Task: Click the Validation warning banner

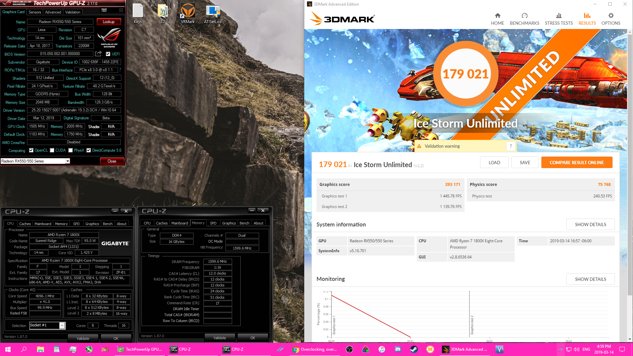Action: click(465, 146)
